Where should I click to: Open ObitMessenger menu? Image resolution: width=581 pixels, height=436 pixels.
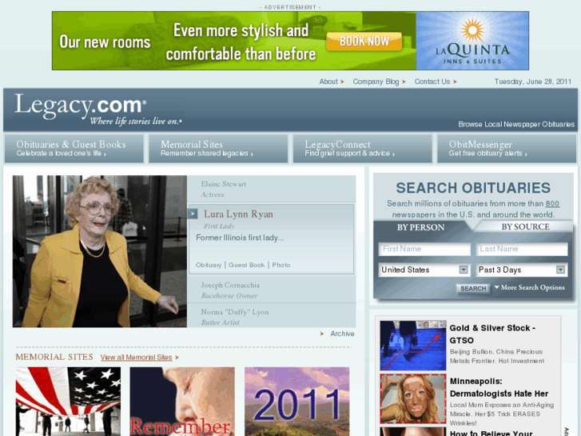point(507,149)
